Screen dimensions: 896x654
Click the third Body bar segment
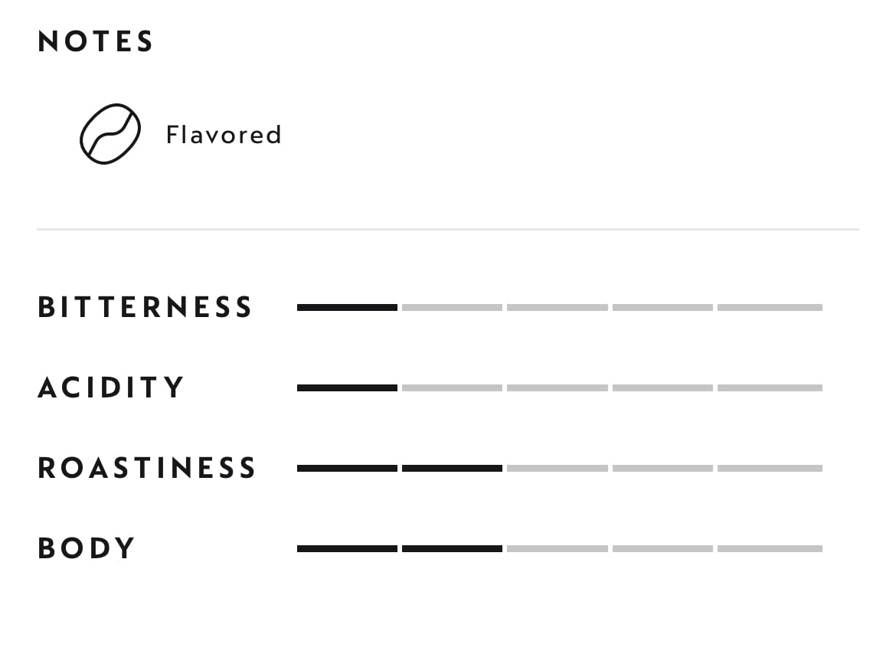tap(558, 548)
